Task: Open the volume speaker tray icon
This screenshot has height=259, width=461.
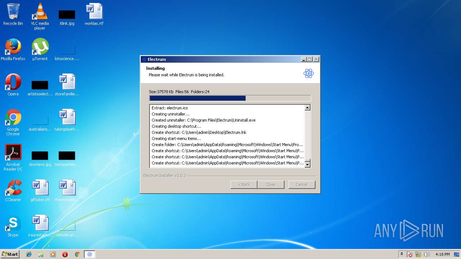Action: (427, 254)
